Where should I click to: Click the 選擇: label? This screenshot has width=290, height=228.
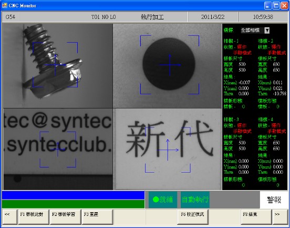coord(229,30)
